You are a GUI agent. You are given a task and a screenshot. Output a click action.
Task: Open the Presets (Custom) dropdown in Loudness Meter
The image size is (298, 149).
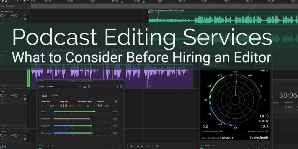coord(64,87)
